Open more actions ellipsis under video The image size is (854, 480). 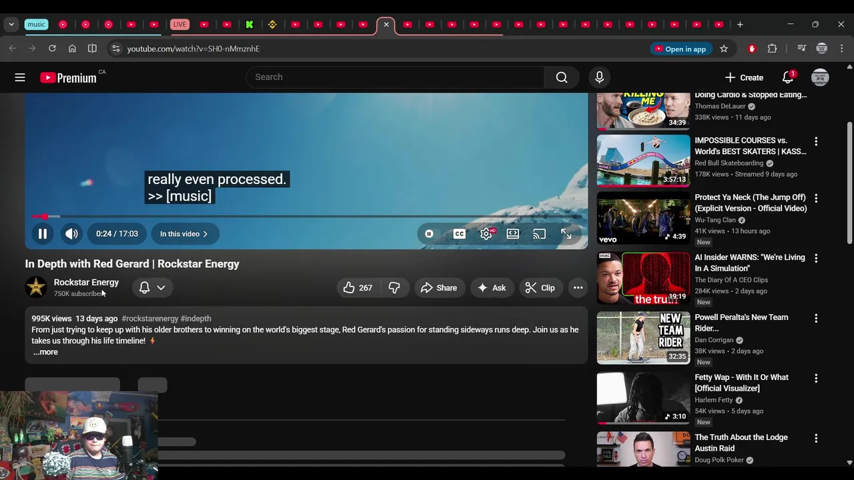point(578,288)
